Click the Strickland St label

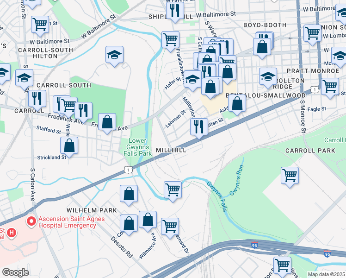click(x=52, y=158)
